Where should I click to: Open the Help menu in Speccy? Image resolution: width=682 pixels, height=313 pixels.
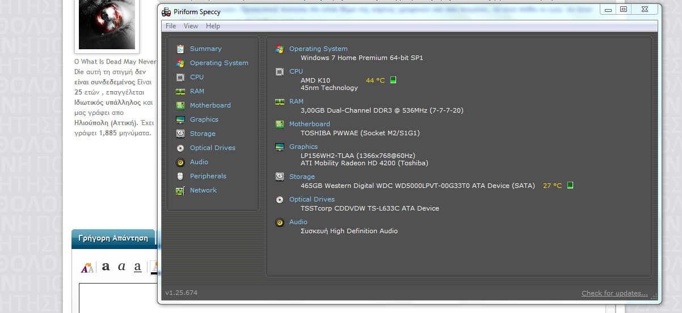coord(213,26)
